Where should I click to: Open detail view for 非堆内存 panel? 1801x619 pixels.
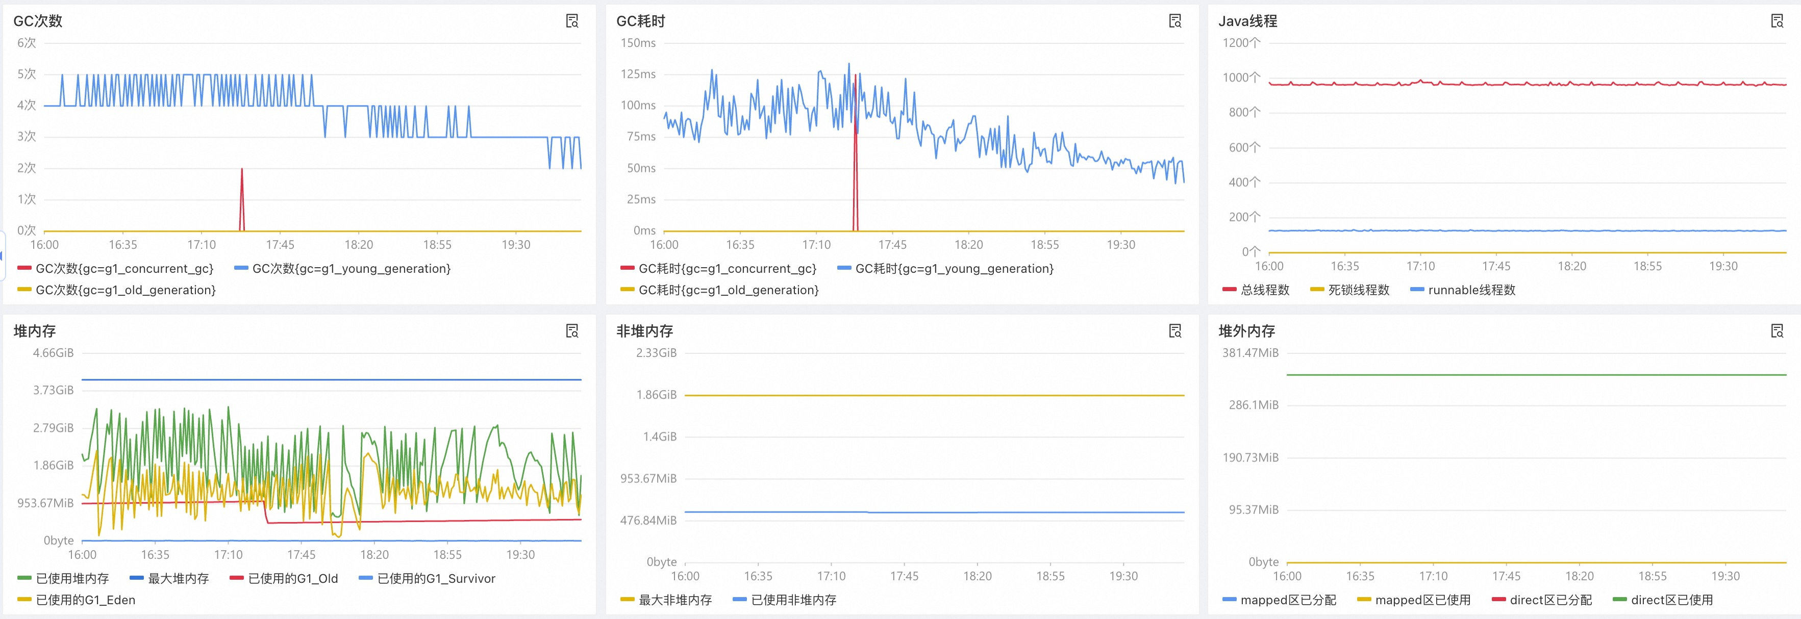[1177, 331]
